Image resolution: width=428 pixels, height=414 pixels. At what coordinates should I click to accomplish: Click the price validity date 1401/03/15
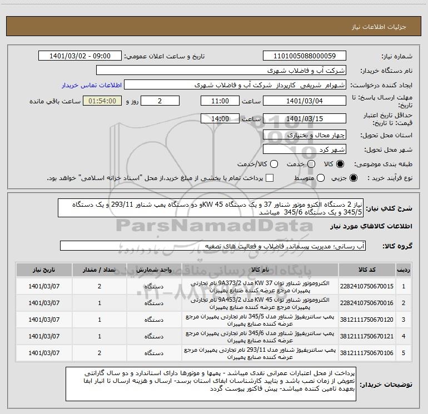point(305,118)
